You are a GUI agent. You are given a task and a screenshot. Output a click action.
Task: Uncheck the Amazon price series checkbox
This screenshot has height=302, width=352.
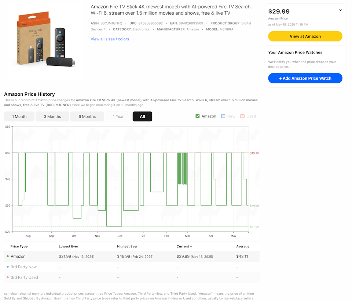(198, 116)
